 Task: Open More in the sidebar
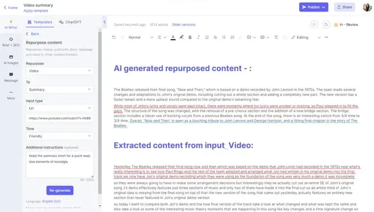[11, 95]
